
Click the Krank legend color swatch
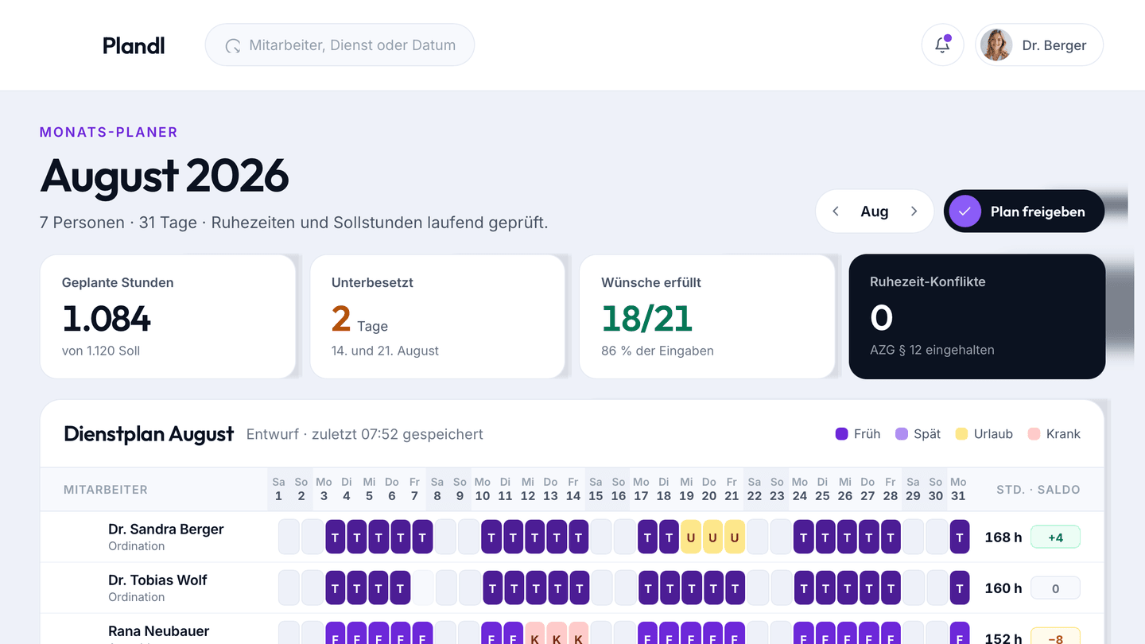tap(1034, 434)
